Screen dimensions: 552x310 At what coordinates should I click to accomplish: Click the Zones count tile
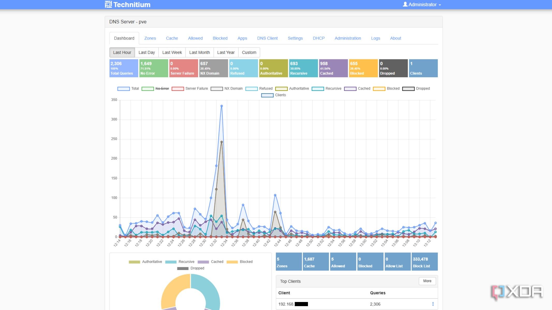[x=288, y=262]
